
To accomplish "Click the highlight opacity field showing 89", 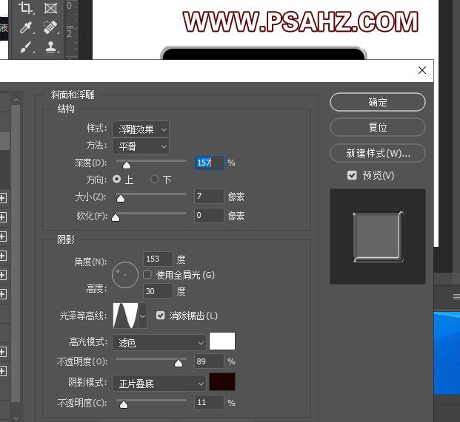I will [x=209, y=361].
